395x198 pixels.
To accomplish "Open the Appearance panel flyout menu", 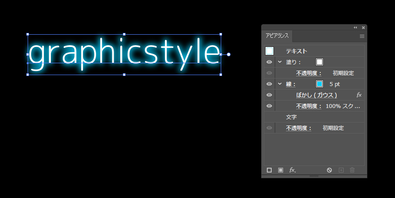I will click(362, 36).
